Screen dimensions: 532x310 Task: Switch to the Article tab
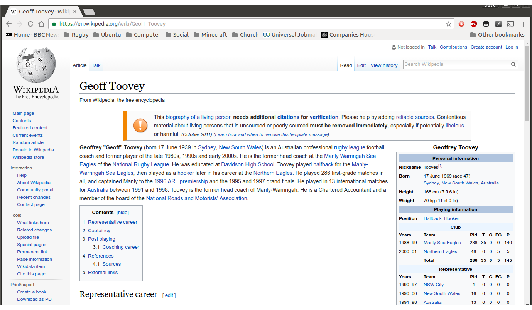pyautogui.click(x=79, y=65)
